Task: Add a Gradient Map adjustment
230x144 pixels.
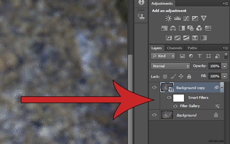Action: [x=204, y=38]
